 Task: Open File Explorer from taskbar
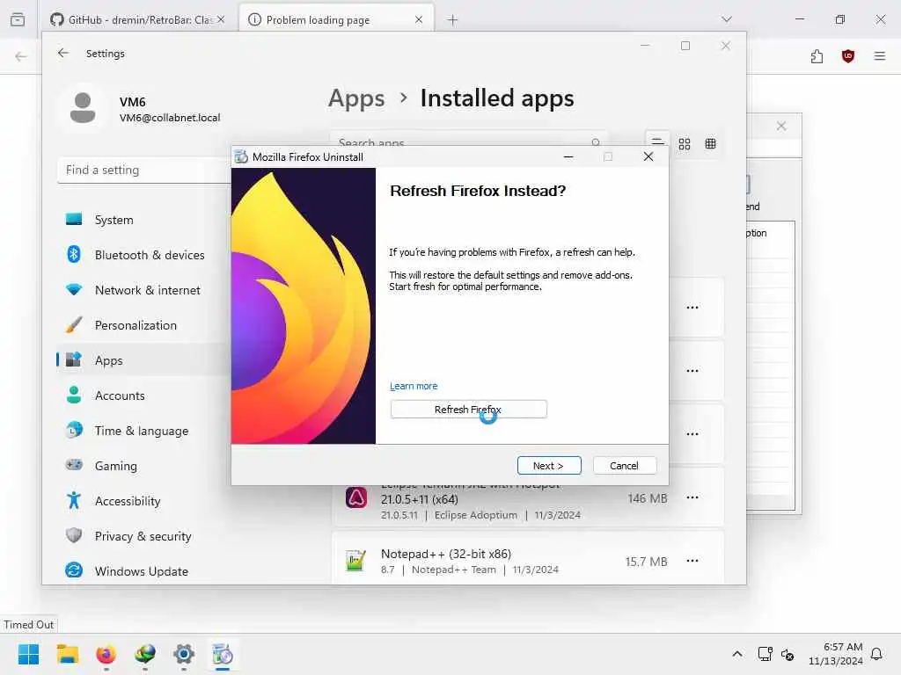[67, 654]
